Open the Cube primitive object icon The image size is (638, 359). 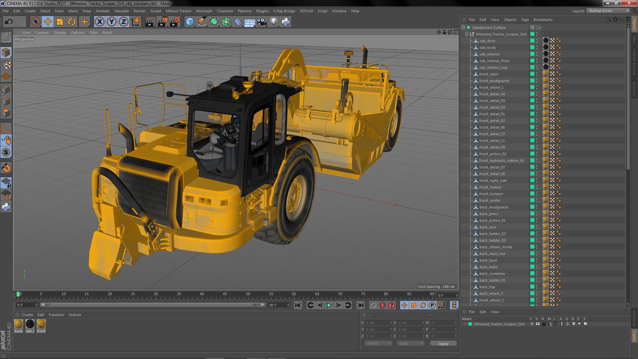coord(190,22)
